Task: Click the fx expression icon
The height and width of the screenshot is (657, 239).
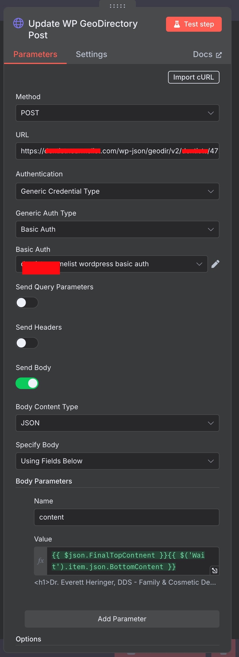Action: tap(41, 560)
